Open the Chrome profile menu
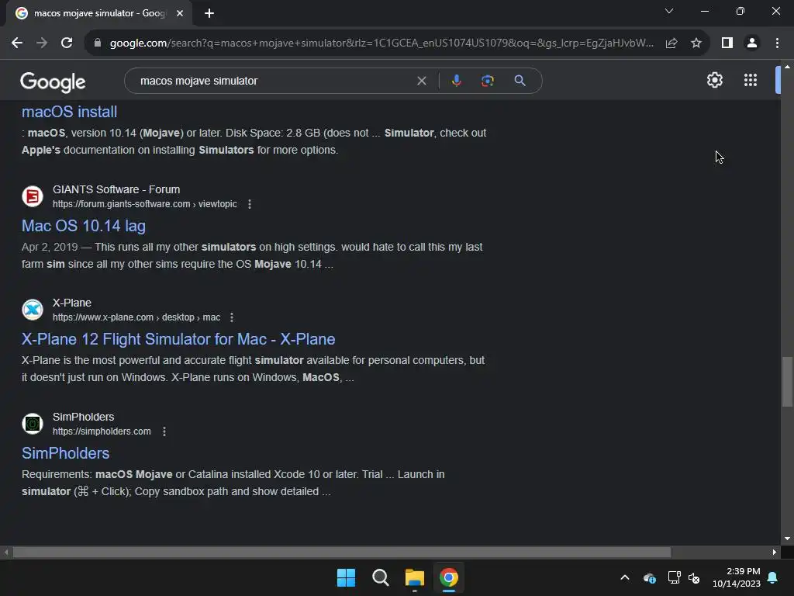Viewport: 794px width, 596px height. tap(752, 43)
